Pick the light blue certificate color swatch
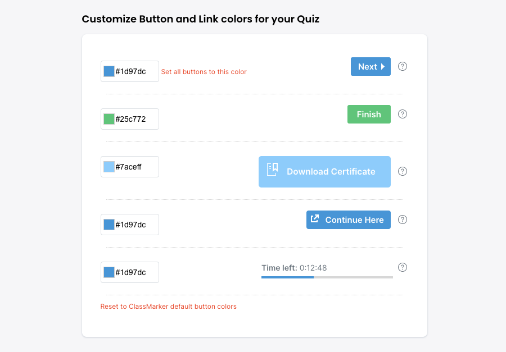The width and height of the screenshot is (506, 352). 109,167
